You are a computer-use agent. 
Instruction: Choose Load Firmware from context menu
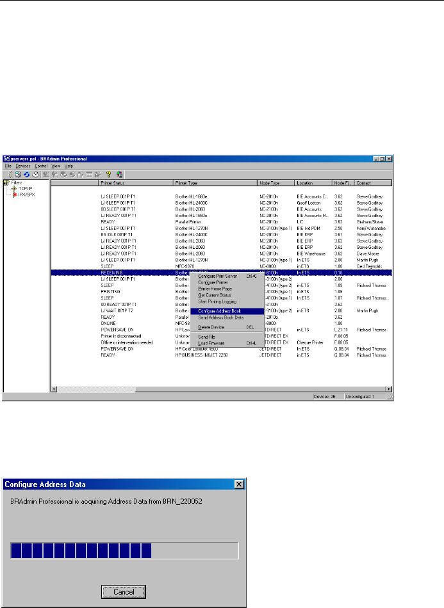tap(227, 343)
